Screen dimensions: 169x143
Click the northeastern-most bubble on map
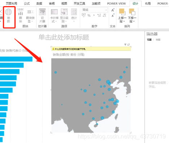[x=127, y=67]
